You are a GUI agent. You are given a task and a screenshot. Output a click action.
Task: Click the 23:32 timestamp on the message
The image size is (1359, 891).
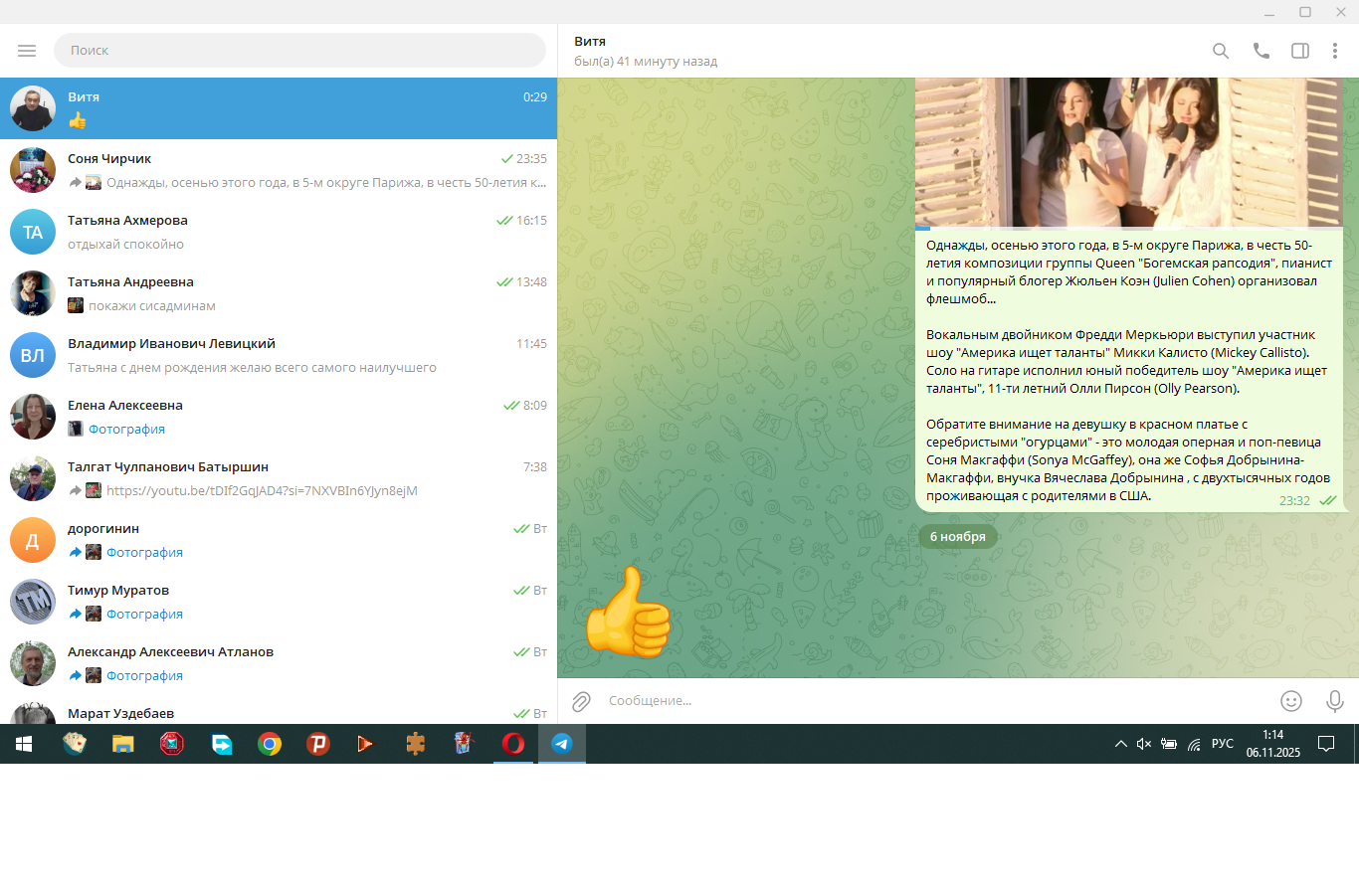click(1294, 500)
